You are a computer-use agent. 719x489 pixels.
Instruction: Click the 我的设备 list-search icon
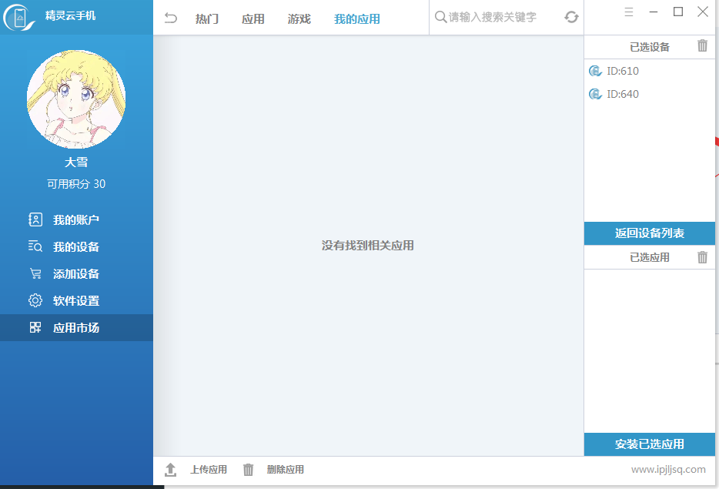click(x=35, y=246)
